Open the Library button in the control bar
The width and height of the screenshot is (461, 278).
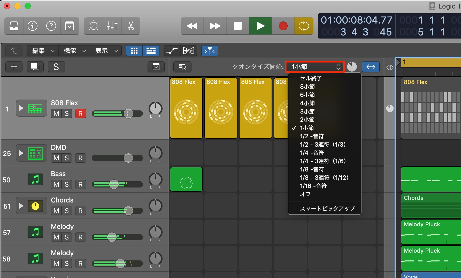[14, 26]
